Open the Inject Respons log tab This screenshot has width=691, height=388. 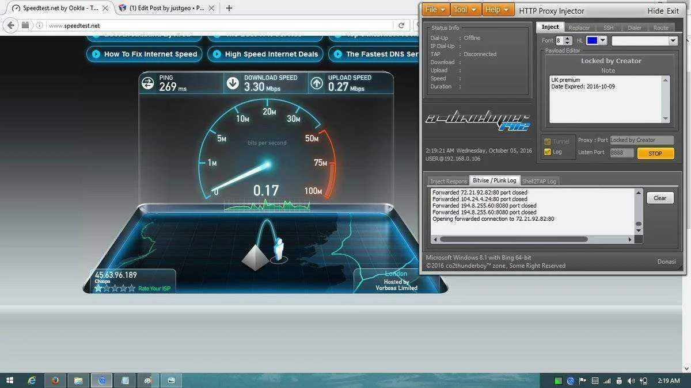click(449, 181)
